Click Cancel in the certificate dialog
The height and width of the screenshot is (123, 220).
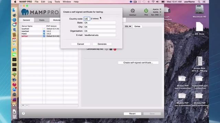80,44
